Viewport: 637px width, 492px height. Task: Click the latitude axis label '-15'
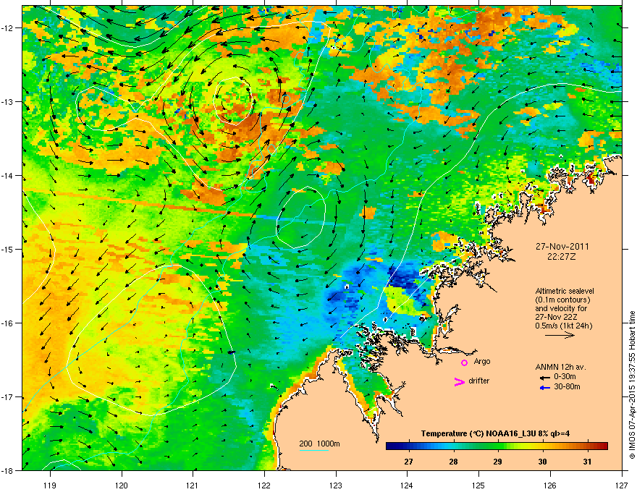click(x=8, y=249)
